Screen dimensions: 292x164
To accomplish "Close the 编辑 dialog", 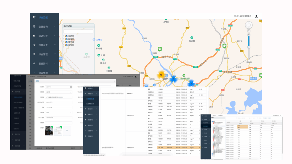I will 114,81.
